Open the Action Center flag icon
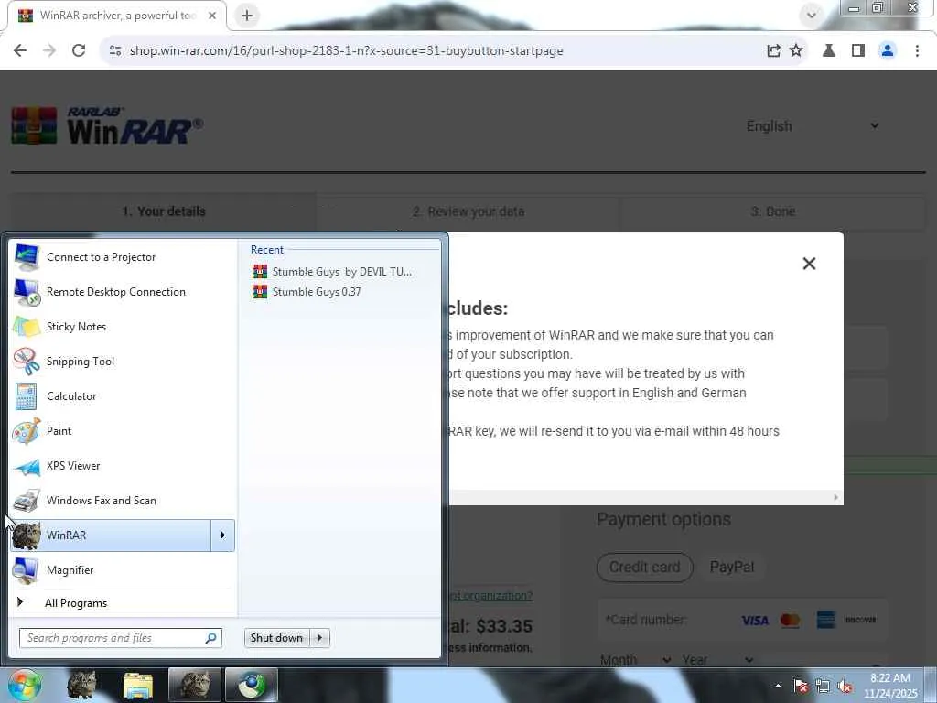937x703 pixels. (x=800, y=686)
